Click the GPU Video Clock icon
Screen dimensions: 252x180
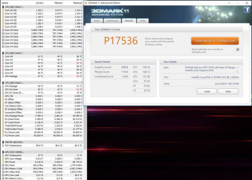tap(3, 172)
